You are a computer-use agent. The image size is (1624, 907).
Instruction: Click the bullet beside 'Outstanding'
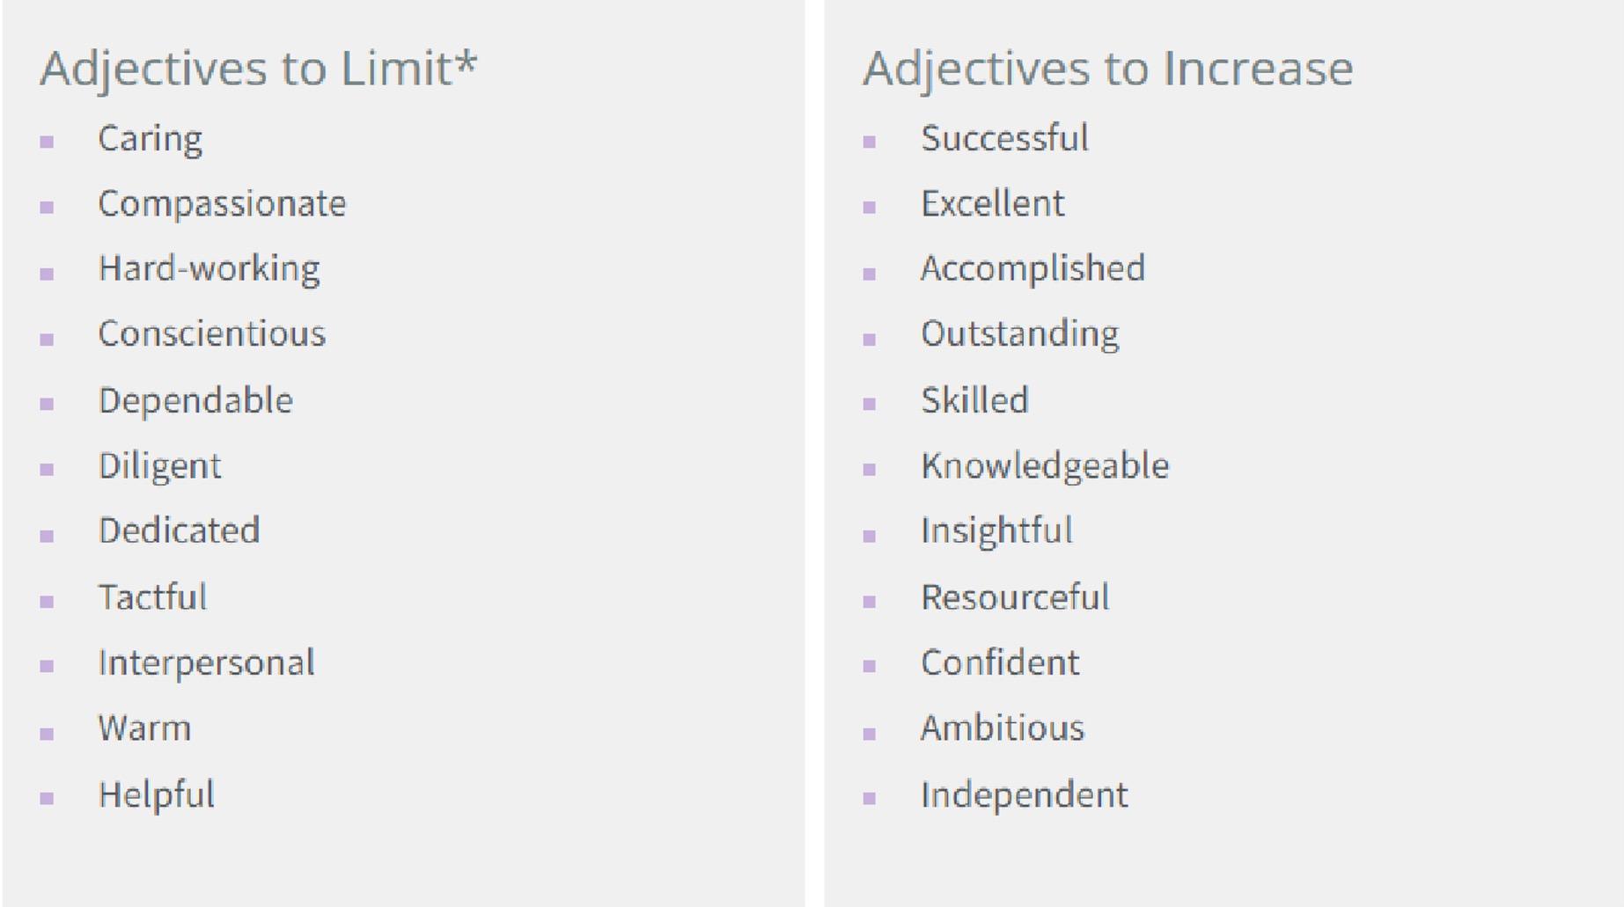pos(870,339)
